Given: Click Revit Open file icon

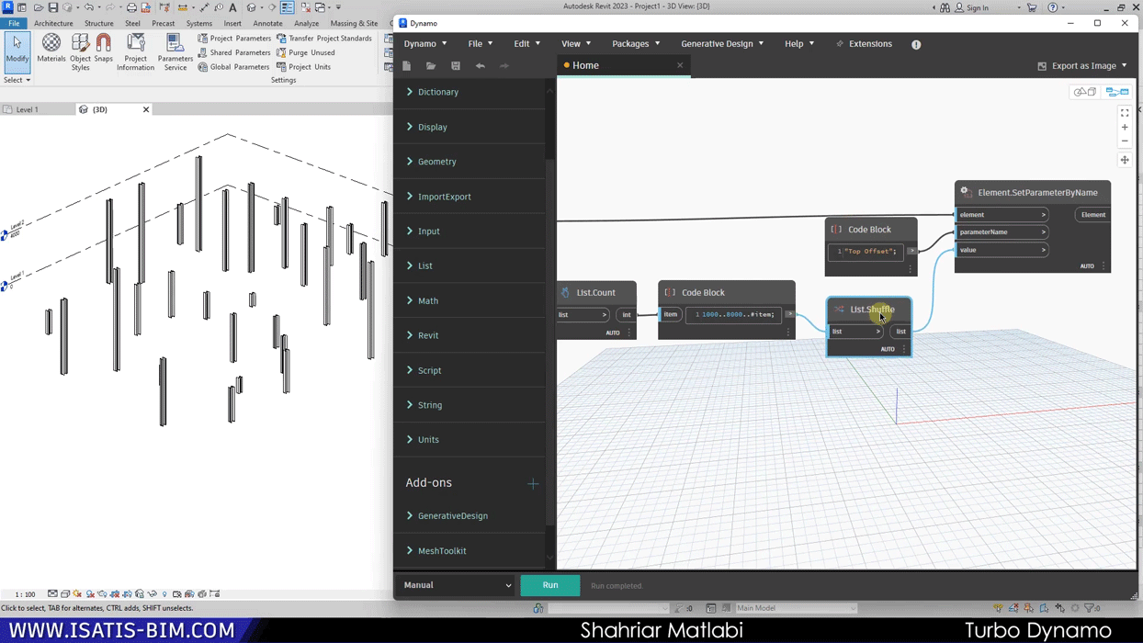Looking at the screenshot, I should 39,7.
